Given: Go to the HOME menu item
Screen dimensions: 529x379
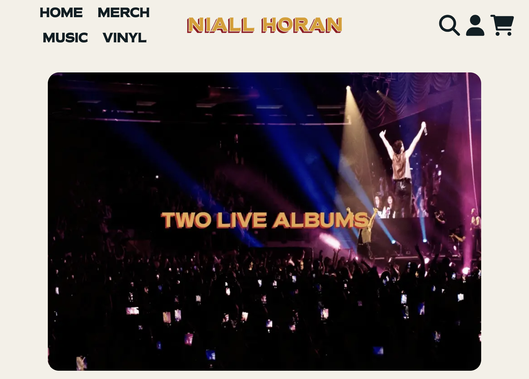Looking at the screenshot, I should pos(61,13).
